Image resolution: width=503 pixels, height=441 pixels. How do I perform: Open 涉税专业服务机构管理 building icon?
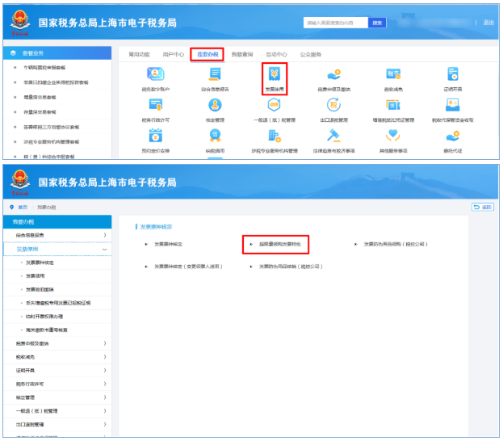pos(275,136)
